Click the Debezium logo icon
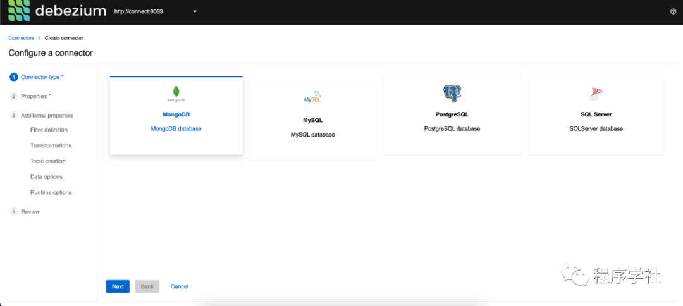683x306 pixels. click(19, 11)
